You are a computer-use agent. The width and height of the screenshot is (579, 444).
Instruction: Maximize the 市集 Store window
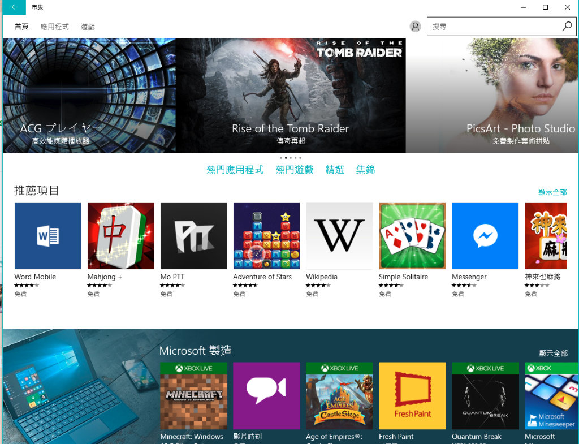[x=545, y=7]
